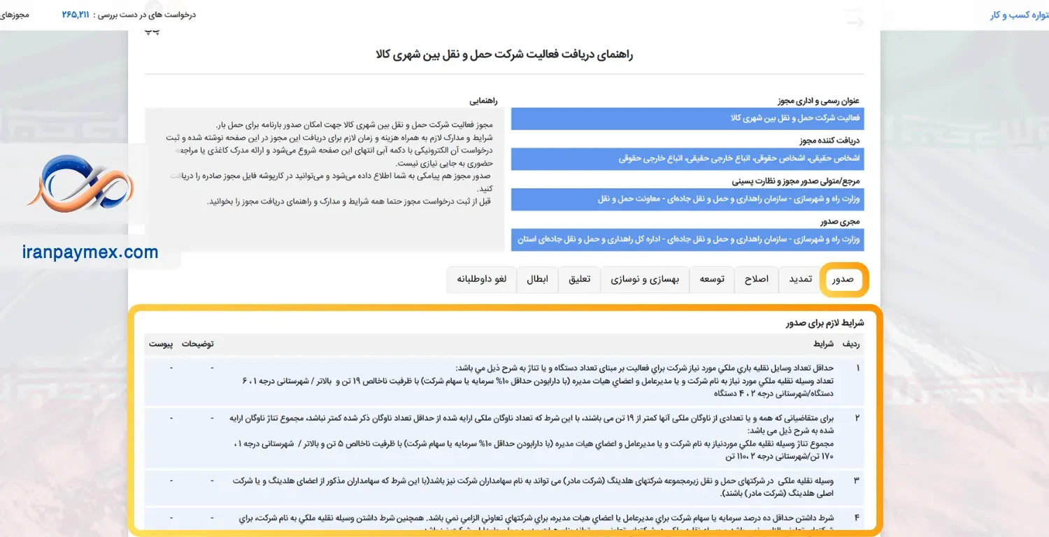Open the اصلاح tab

tap(757, 279)
